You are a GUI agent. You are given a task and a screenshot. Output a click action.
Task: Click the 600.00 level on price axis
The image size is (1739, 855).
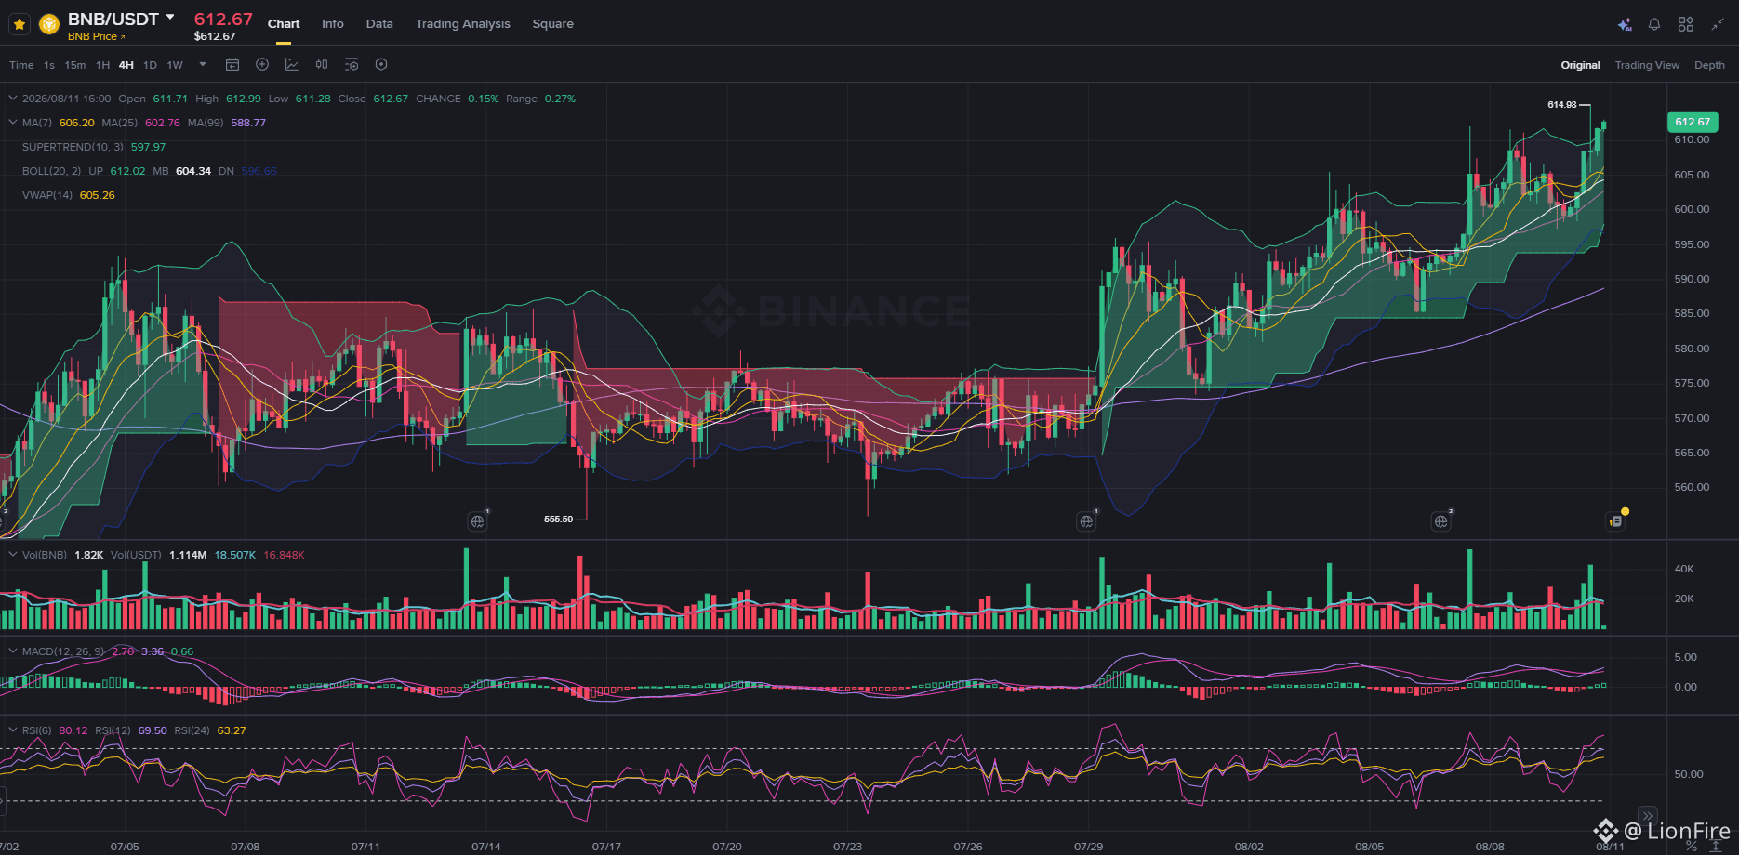[1692, 209]
